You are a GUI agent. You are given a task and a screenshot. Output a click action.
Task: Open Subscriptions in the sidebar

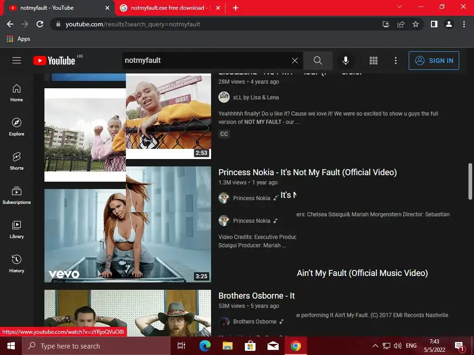pos(17,196)
